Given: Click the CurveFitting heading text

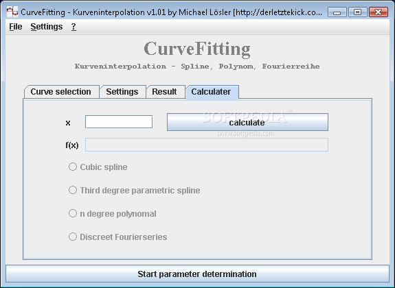Looking at the screenshot, I should 197,49.
